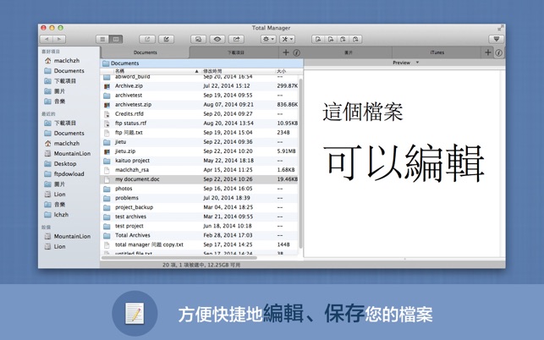Image resolution: width=544 pixels, height=340 pixels.
Task: Select MountainLion disk under 設備
Action: tap(68, 236)
